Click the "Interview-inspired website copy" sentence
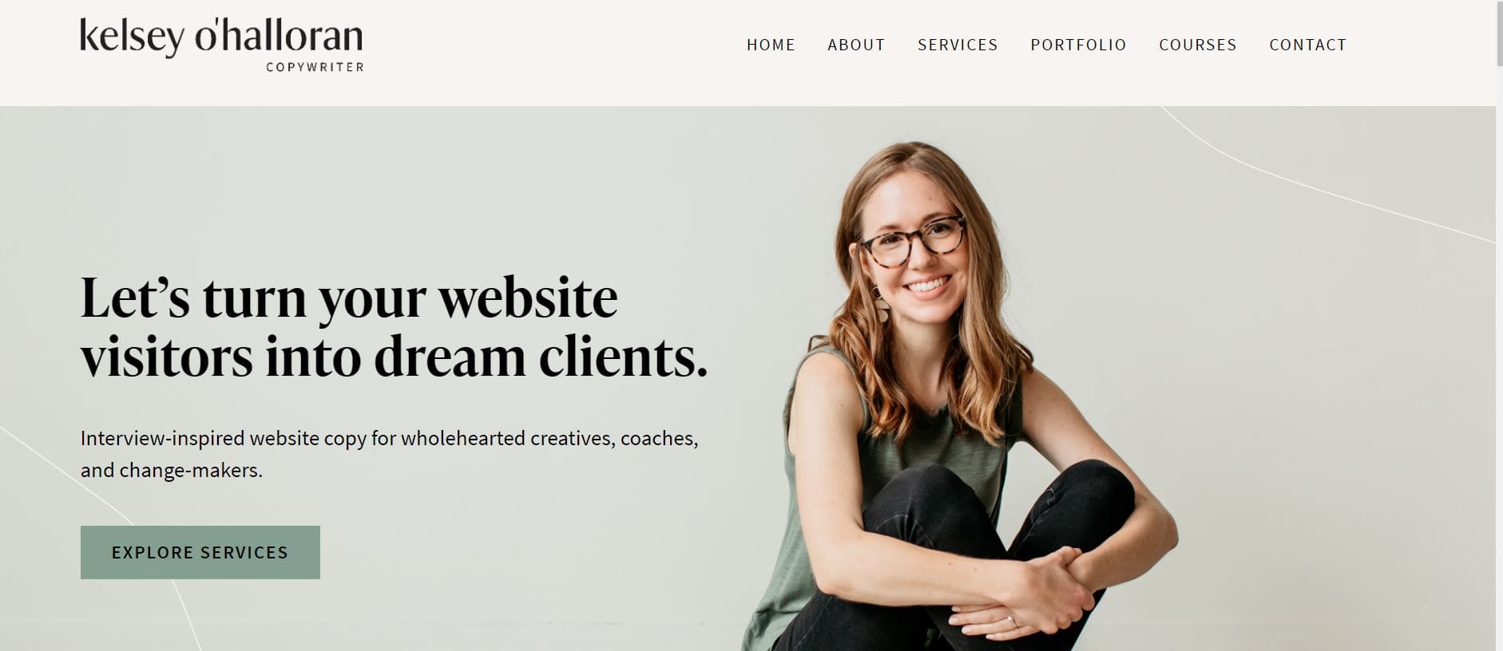 pos(389,439)
